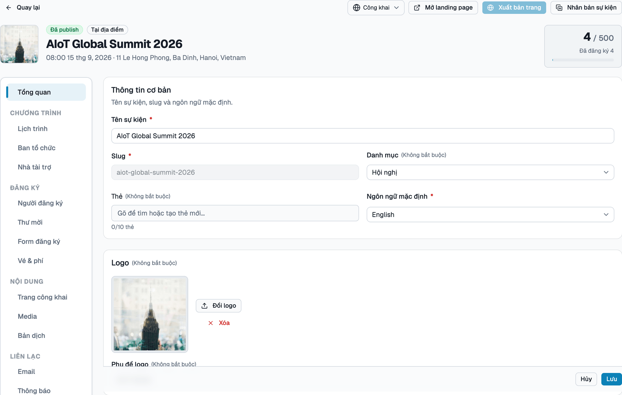
Task: Click the event header thumbnail image
Action: [19, 44]
